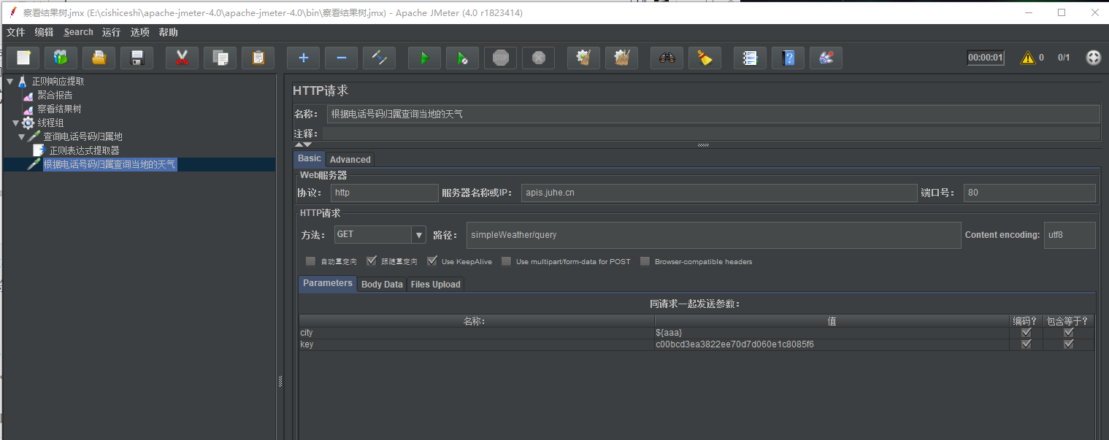Toggle 包含等于? checkbox in city row
Viewport: 1109px width, 440px height.
(x=1069, y=333)
